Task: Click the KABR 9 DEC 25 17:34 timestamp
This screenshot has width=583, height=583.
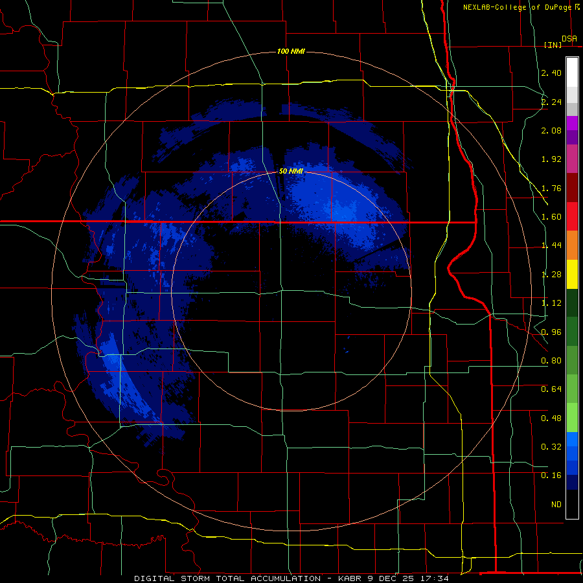Action: 393,578
